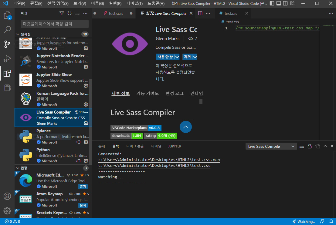Switch to the test.css editor tab
Viewport: 336px width, 225px height.
pos(231,13)
